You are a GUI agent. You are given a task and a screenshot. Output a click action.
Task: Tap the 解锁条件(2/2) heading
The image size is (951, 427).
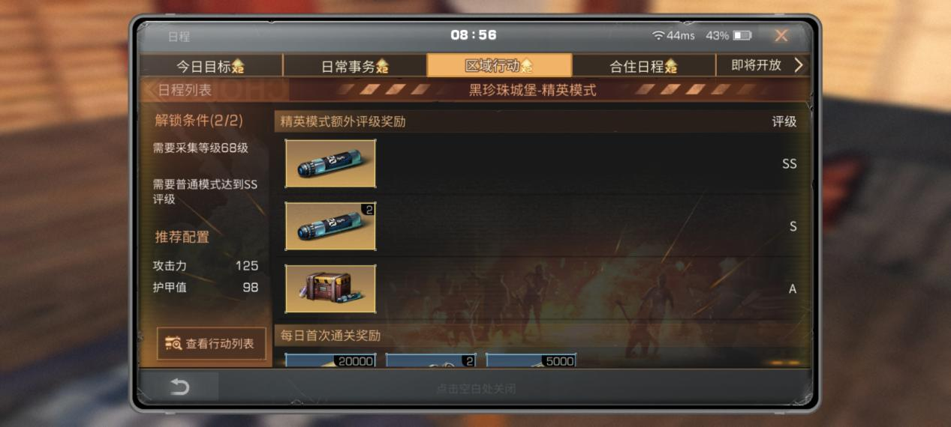pos(198,121)
